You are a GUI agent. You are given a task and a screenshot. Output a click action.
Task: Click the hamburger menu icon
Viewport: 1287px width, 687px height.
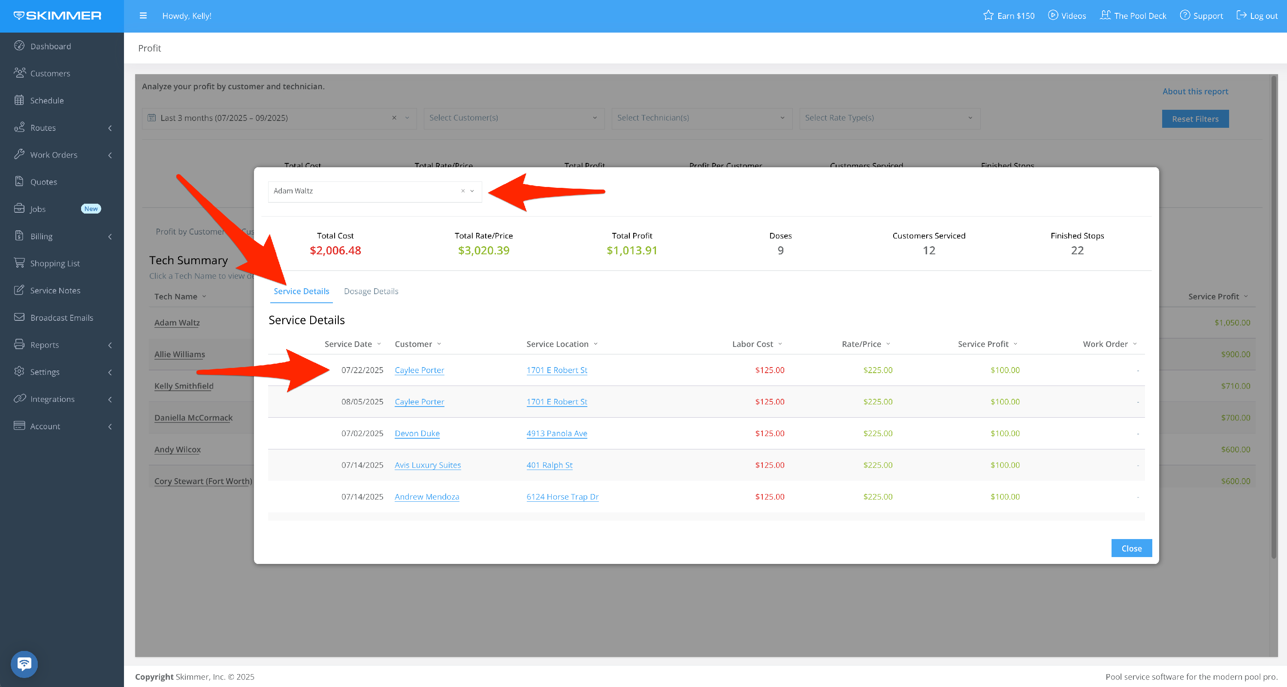coord(143,15)
